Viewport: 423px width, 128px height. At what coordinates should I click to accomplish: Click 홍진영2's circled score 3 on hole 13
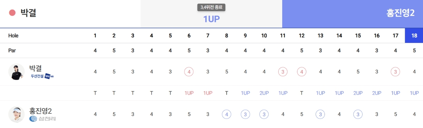321,114
